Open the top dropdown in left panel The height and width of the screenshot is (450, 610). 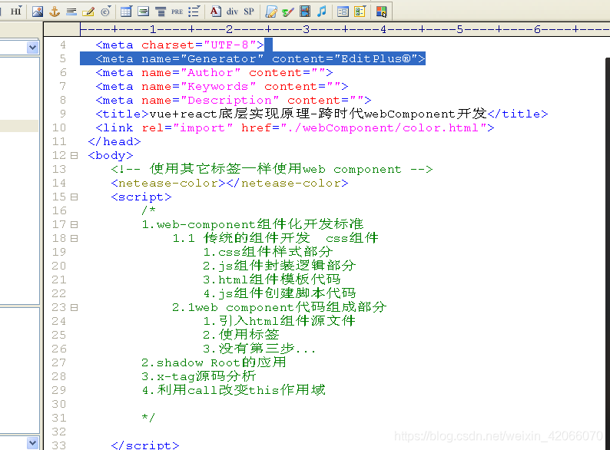pos(33,48)
